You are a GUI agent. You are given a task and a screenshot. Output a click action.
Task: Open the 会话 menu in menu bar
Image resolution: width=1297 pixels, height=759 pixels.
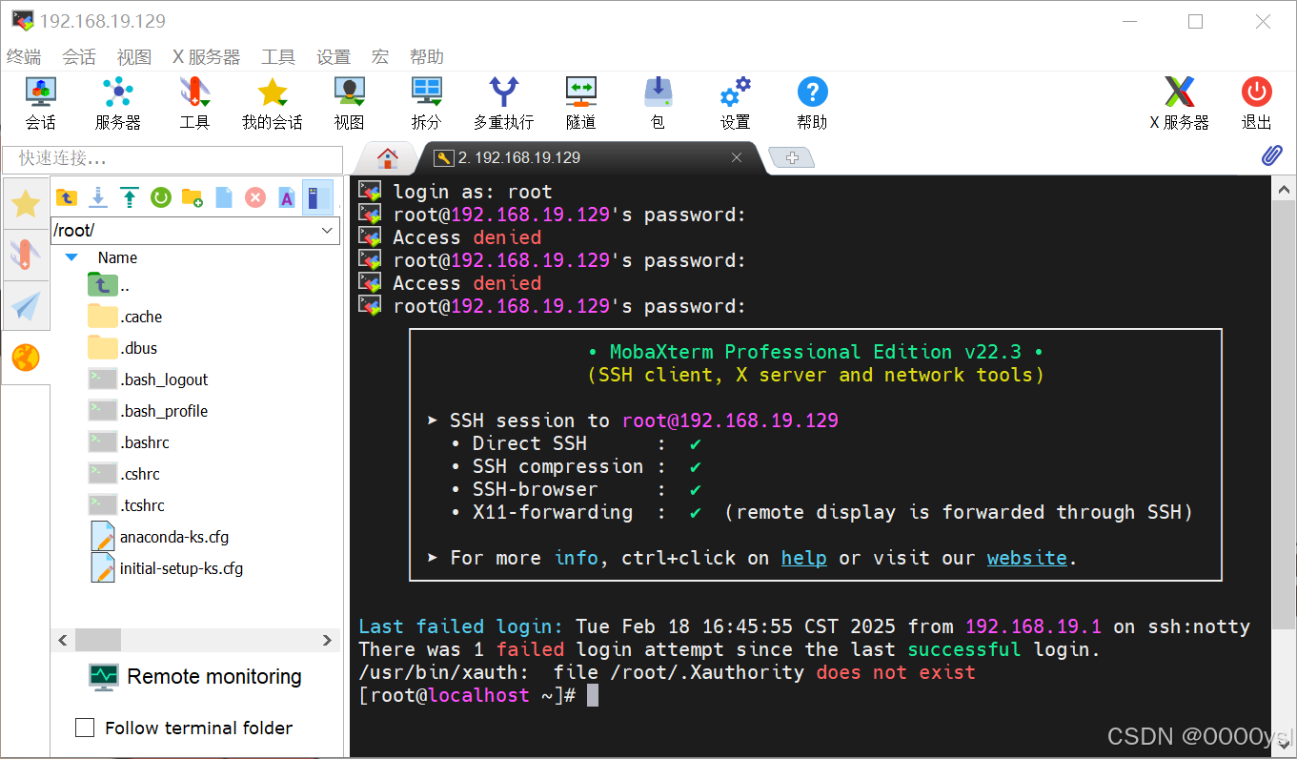pyautogui.click(x=79, y=56)
